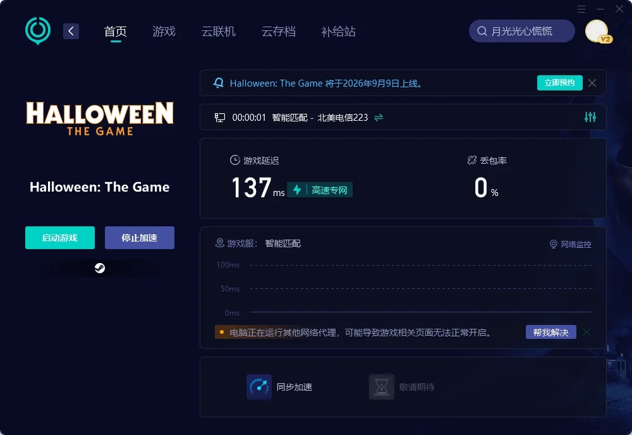This screenshot has height=435, width=632.
Task: Open 网络监控 network monitor
Action: (x=571, y=244)
